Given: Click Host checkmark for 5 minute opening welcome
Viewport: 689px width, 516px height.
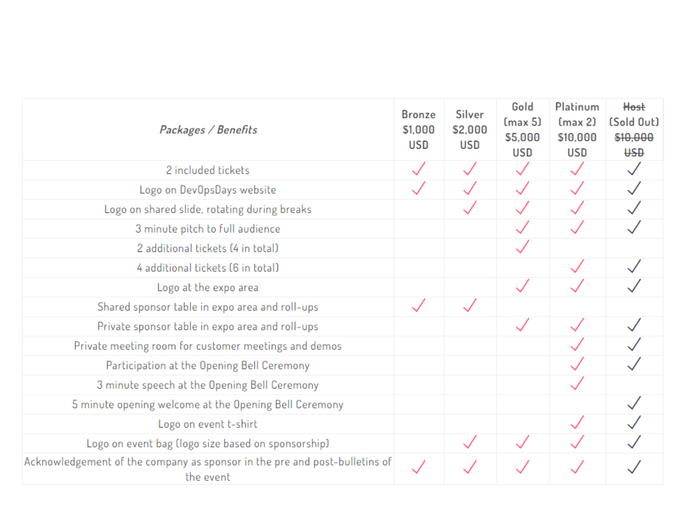Looking at the screenshot, I should click(x=634, y=403).
